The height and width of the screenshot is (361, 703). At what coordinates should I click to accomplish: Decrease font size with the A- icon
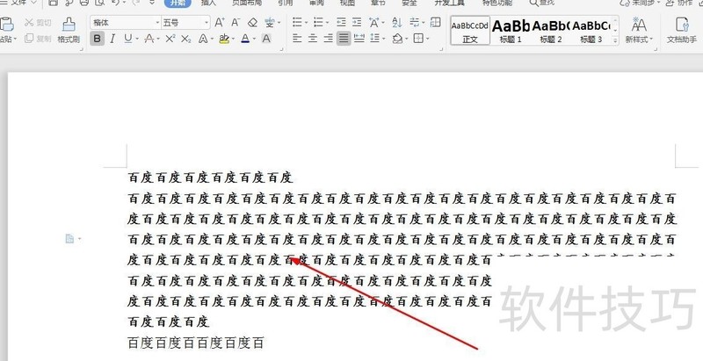coord(236,22)
